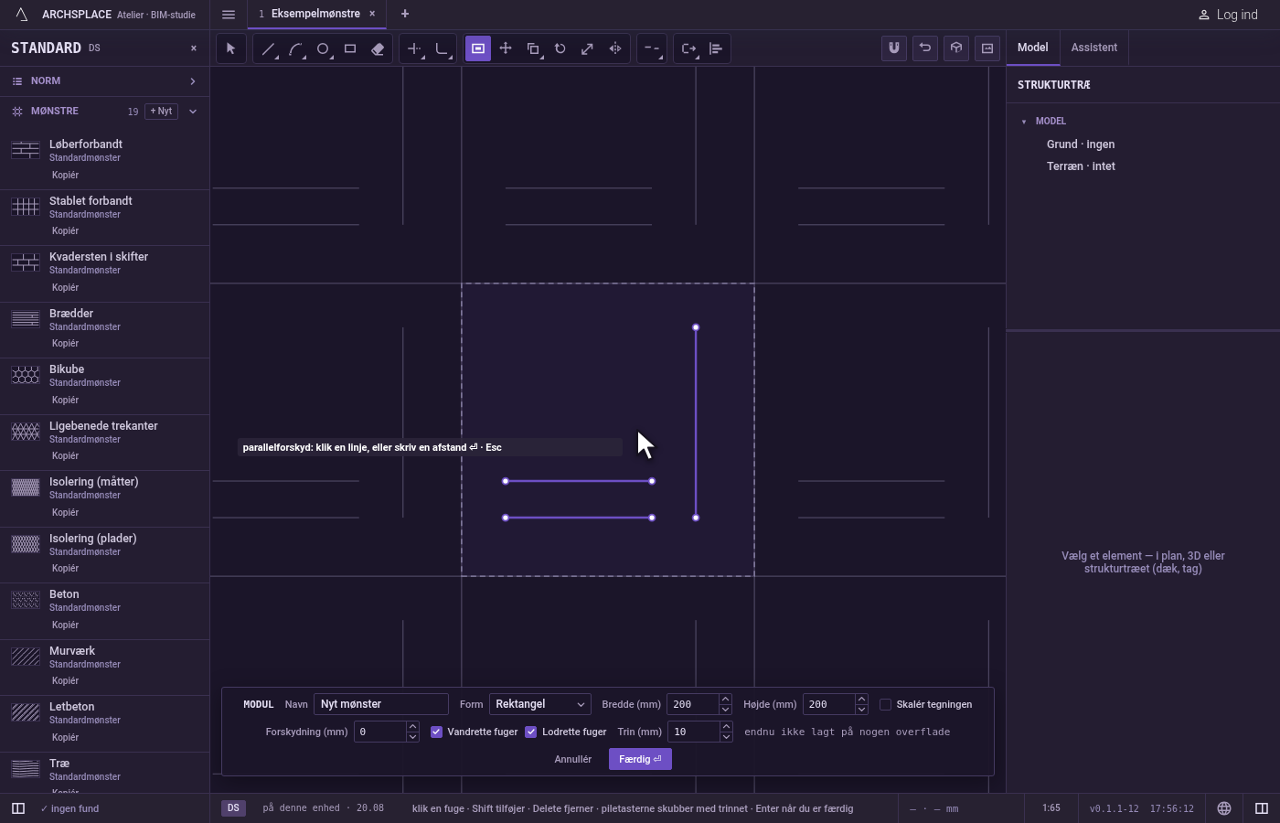This screenshot has width=1280, height=823.
Task: Click the Navn field containing Nyt mønster
Action: [381, 704]
